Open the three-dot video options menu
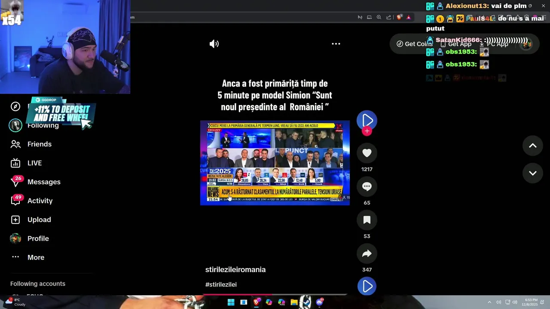Viewport: 550px width, 309px height. tap(336, 44)
